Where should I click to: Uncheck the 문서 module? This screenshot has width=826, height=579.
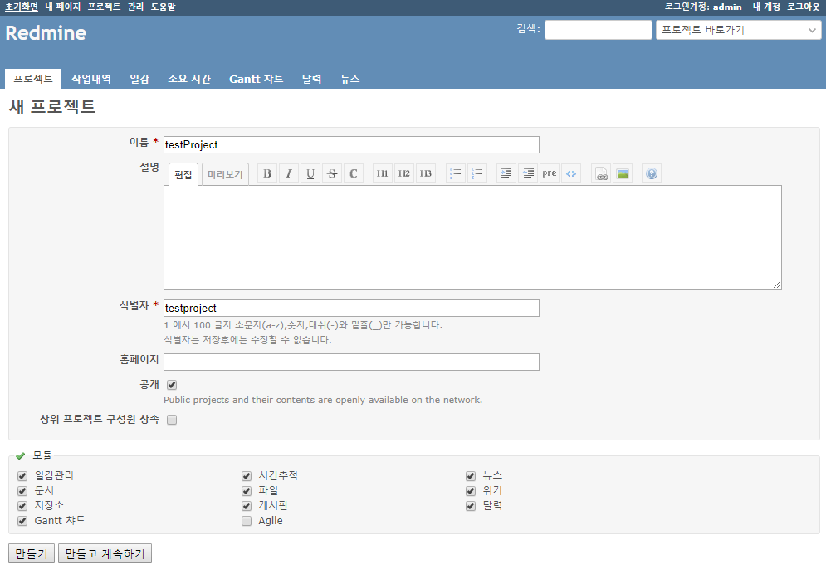pyautogui.click(x=22, y=491)
